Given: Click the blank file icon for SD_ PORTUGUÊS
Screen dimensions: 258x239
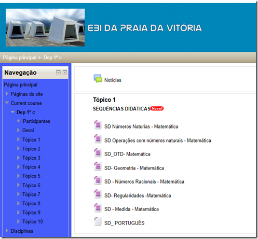Looking at the screenshot, I should tap(98, 221).
